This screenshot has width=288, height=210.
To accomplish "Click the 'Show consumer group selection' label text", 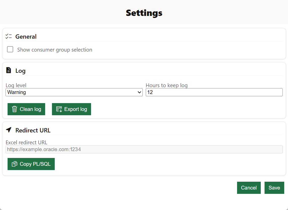I will [x=55, y=50].
